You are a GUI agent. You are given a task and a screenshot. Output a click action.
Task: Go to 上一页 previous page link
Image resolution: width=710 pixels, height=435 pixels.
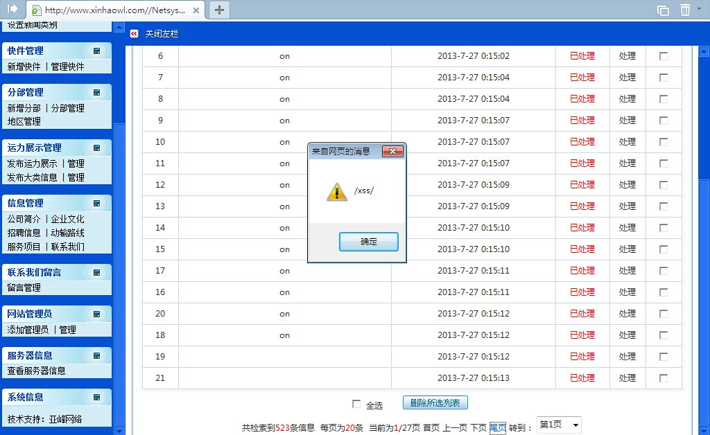coord(455,427)
